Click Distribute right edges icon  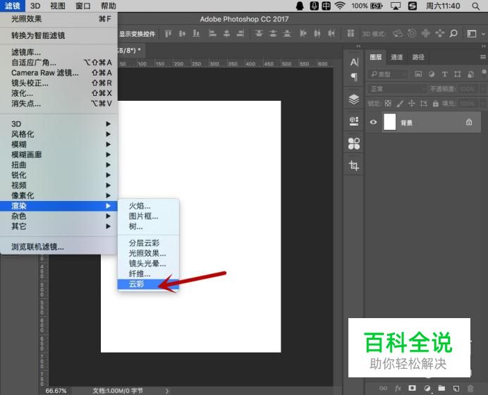[x=331, y=33]
